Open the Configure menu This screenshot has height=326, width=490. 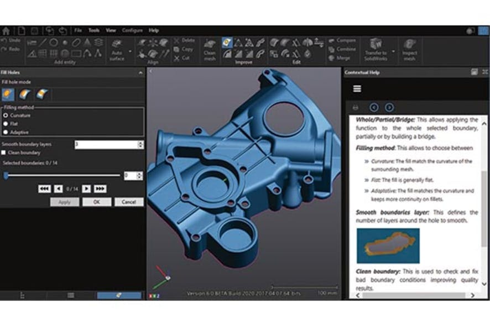coord(131,30)
